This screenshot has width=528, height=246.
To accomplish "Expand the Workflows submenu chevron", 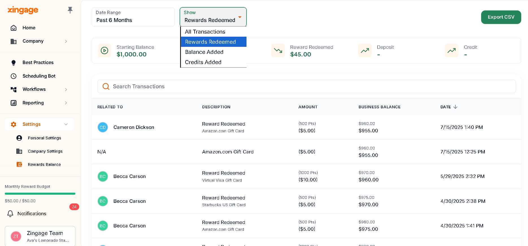I will point(66,89).
